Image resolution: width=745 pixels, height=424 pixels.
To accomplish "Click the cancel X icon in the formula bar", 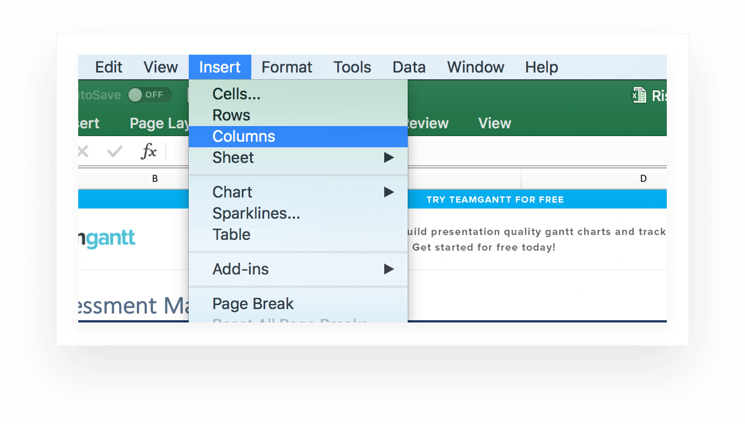I will 83,151.
